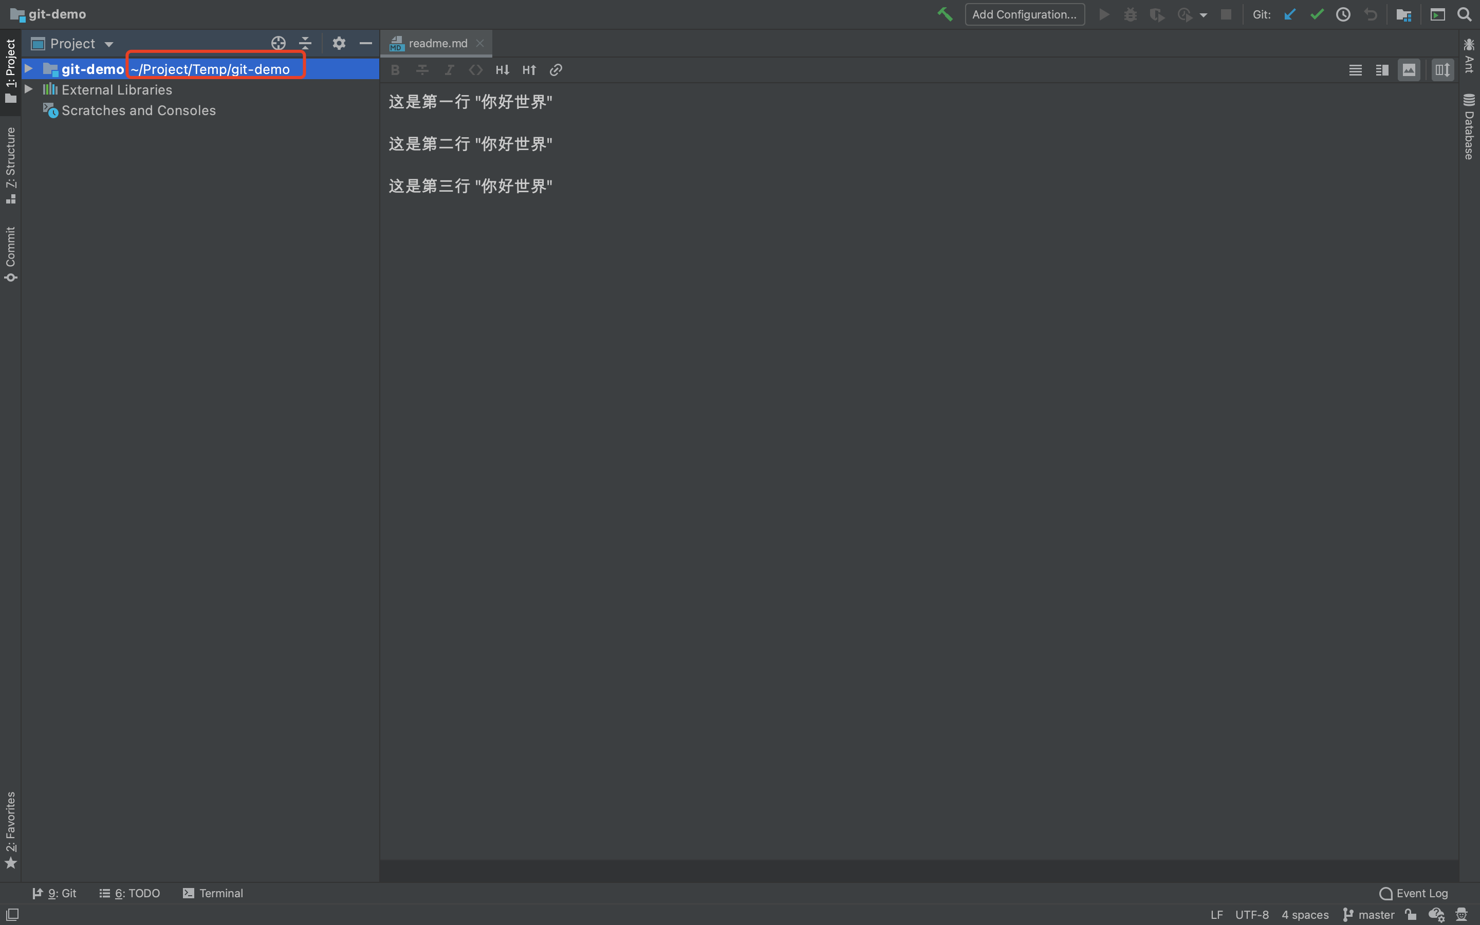The height and width of the screenshot is (925, 1480).
Task: Toggle bold formatting in markdown toolbar
Action: [395, 70]
